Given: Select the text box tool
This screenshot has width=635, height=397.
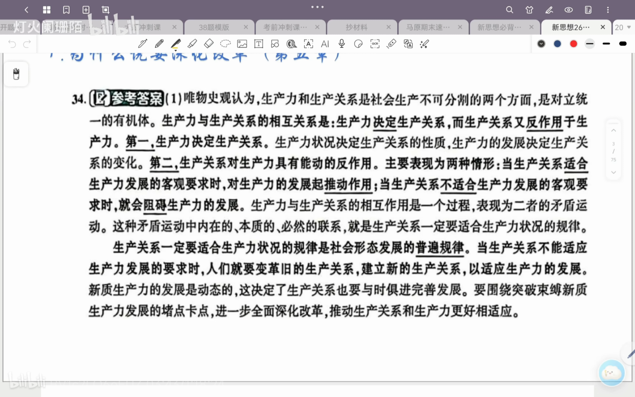Looking at the screenshot, I should pyautogui.click(x=259, y=44).
